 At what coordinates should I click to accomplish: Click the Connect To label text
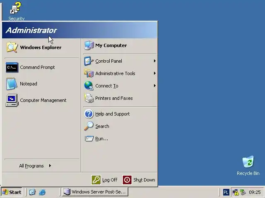tap(107, 86)
